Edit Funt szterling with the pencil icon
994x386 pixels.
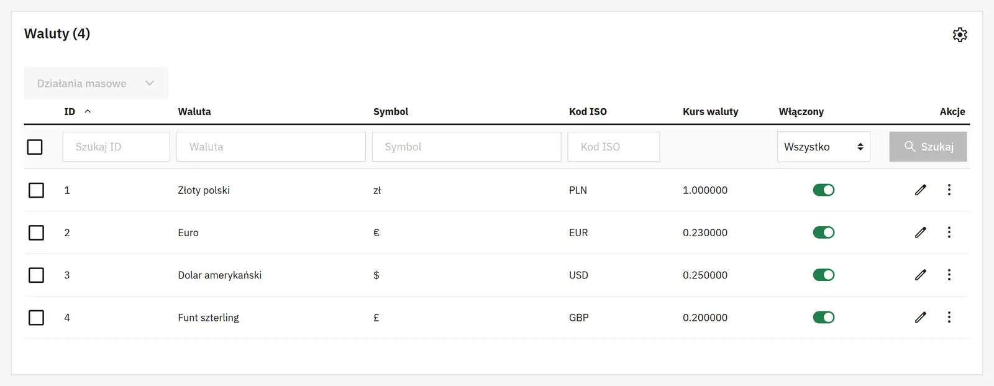[x=921, y=318]
